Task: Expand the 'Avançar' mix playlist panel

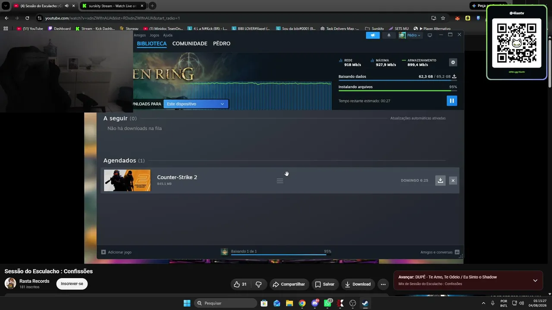Action: pyautogui.click(x=535, y=280)
